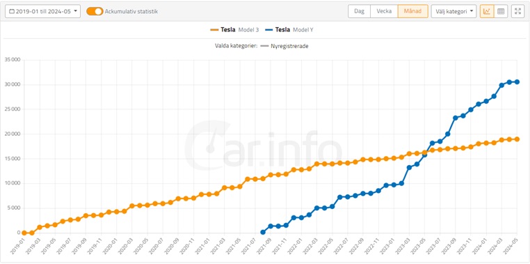The width and height of the screenshot is (530, 264).
Task: Click the calendar icon in date range selector
Action: pos(12,11)
